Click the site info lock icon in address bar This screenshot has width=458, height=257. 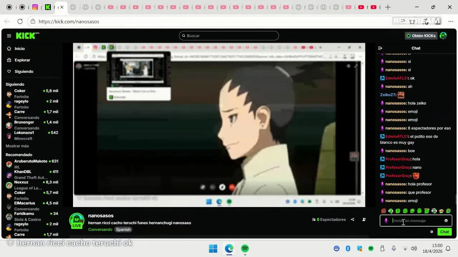[x=33, y=21]
